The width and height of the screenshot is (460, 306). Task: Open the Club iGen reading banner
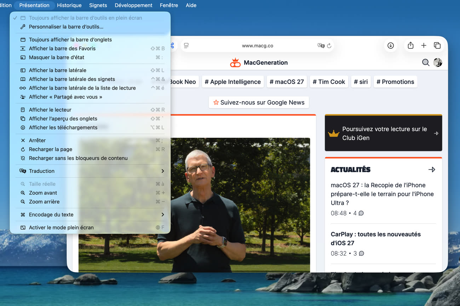[383, 133]
